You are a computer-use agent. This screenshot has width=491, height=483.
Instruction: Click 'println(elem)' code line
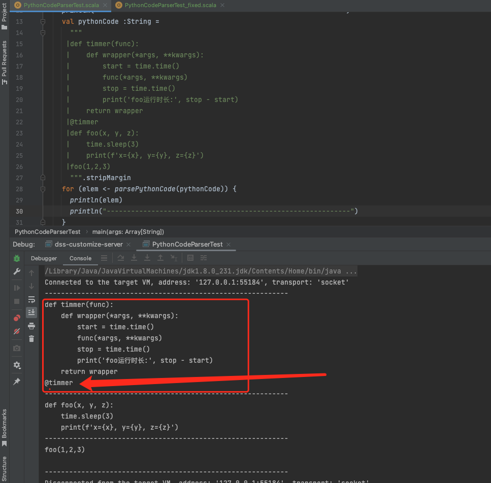click(x=96, y=200)
